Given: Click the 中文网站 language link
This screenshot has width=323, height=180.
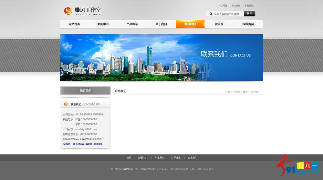Looking at the screenshot, I should tap(223, 6).
